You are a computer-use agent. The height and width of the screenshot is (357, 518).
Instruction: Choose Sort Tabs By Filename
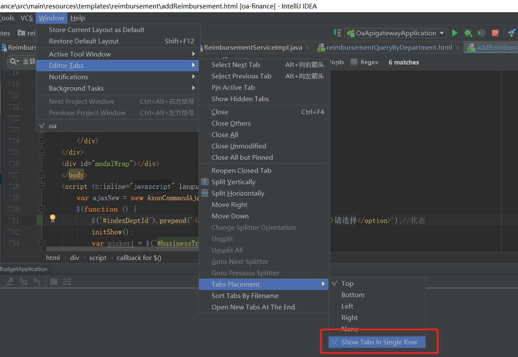click(x=264, y=296)
